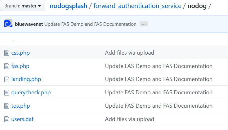
Task: Open the css.php file
Action: coord(20,53)
